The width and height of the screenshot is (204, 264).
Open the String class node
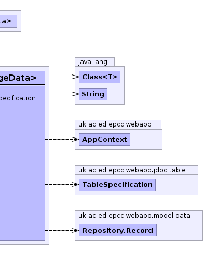tap(93, 94)
